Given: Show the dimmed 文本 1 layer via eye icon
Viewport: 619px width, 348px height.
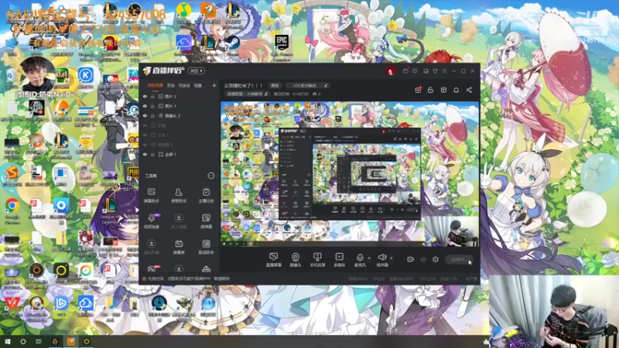Looking at the screenshot, I should coord(145,135).
